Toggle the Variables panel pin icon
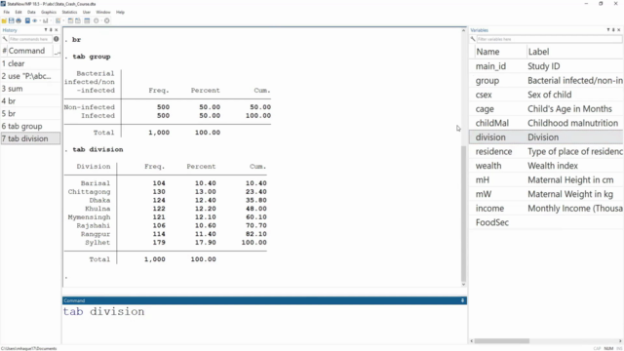The height and width of the screenshot is (351, 624). (613, 30)
